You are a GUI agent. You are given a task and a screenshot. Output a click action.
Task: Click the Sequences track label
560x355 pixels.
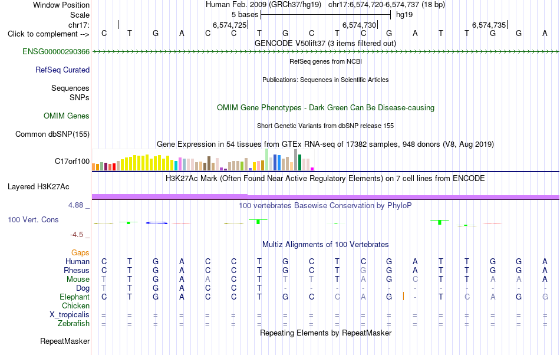(x=70, y=88)
